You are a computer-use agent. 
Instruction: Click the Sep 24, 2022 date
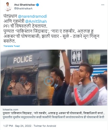[x=23, y=126]
